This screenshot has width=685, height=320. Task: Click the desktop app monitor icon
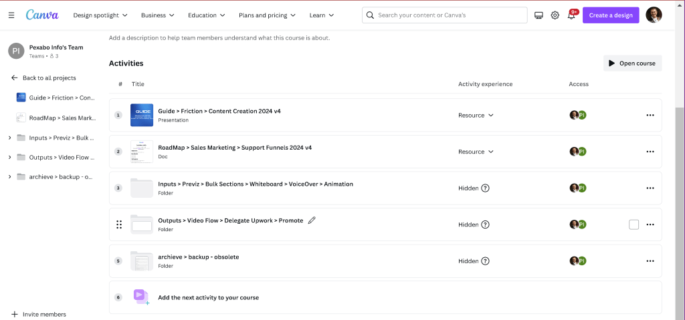[539, 15]
